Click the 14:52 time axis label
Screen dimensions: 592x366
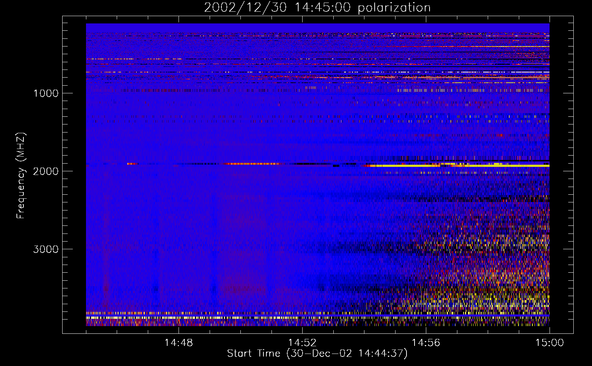click(x=302, y=343)
